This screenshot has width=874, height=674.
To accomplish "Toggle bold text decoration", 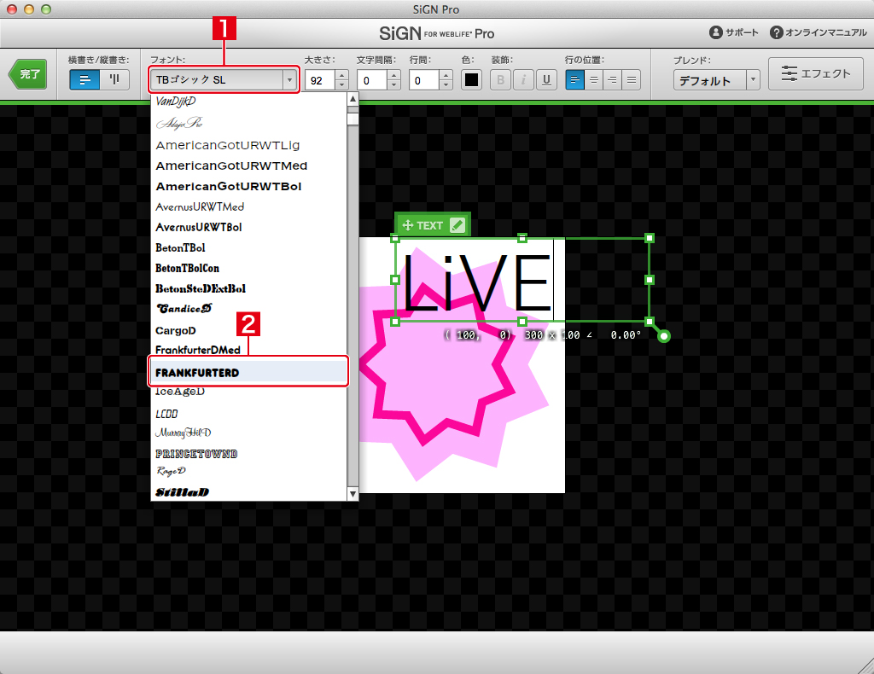I will coord(500,79).
